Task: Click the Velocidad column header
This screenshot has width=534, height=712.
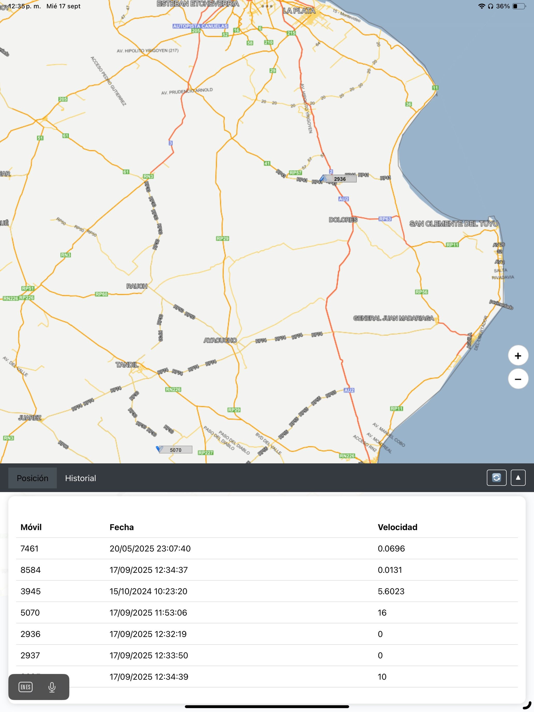Action: [397, 527]
